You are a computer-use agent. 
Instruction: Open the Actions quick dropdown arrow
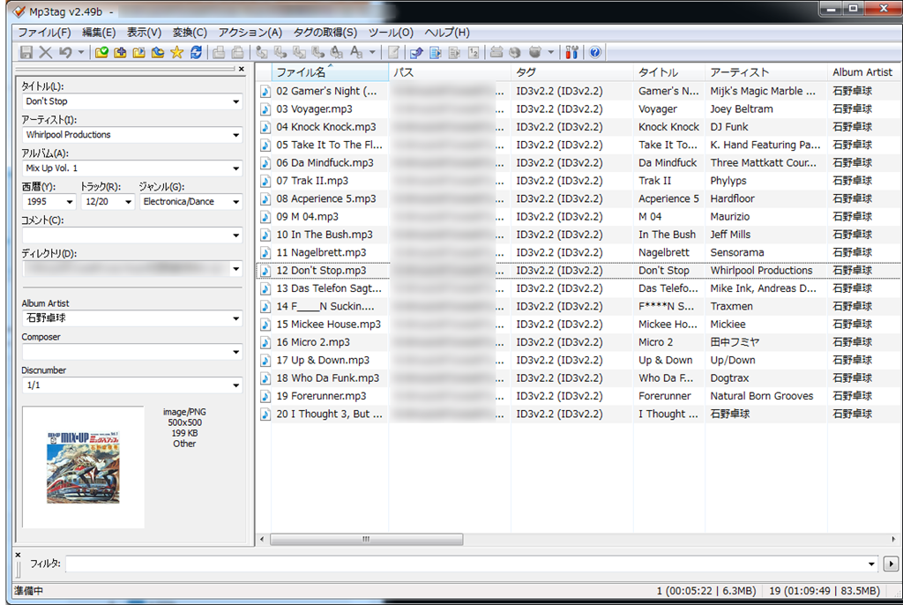pyautogui.click(x=372, y=52)
